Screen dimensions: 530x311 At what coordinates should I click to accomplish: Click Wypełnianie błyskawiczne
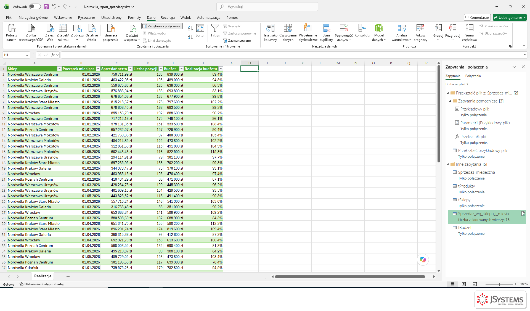tap(308, 33)
